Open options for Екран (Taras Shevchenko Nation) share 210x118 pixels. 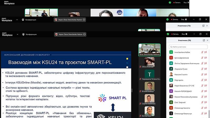click(84, 34)
